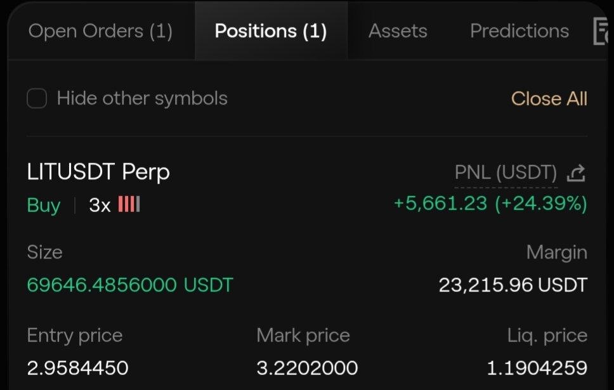Click the +5,661.23 (+24.39%) PNL value

click(x=490, y=204)
